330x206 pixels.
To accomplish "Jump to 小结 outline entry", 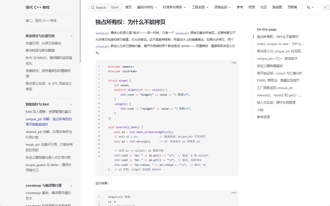I will pyautogui.click(x=260, y=110).
